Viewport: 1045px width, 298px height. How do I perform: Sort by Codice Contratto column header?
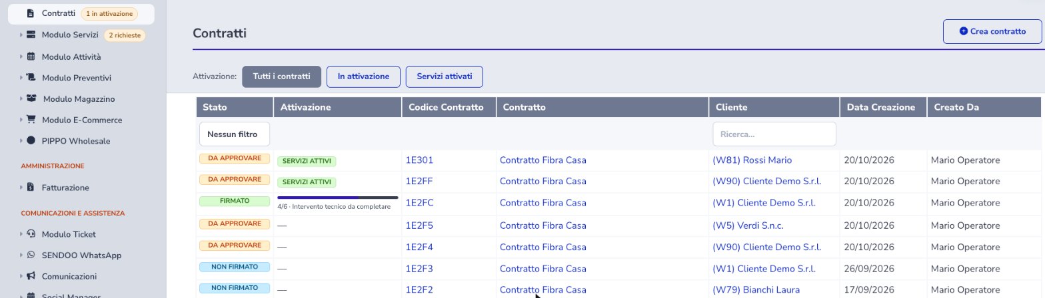(x=449, y=107)
